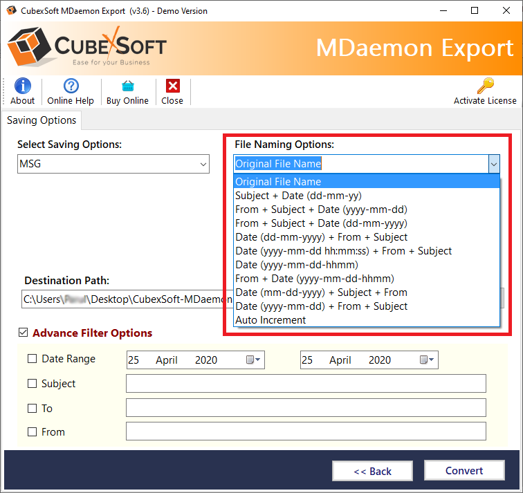Viewport: 523px width, 493px height.
Task: Choose Subject + Date (dd-mm-yy) option
Action: tap(367, 196)
